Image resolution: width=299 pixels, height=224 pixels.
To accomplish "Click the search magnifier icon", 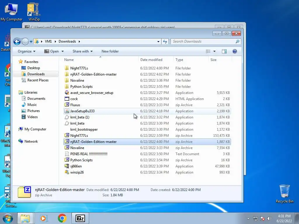I will coord(237,41).
